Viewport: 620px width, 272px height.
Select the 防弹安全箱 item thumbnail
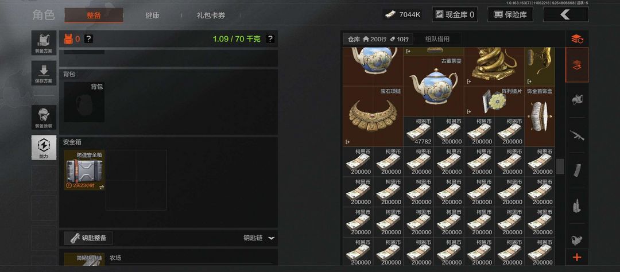(84, 170)
